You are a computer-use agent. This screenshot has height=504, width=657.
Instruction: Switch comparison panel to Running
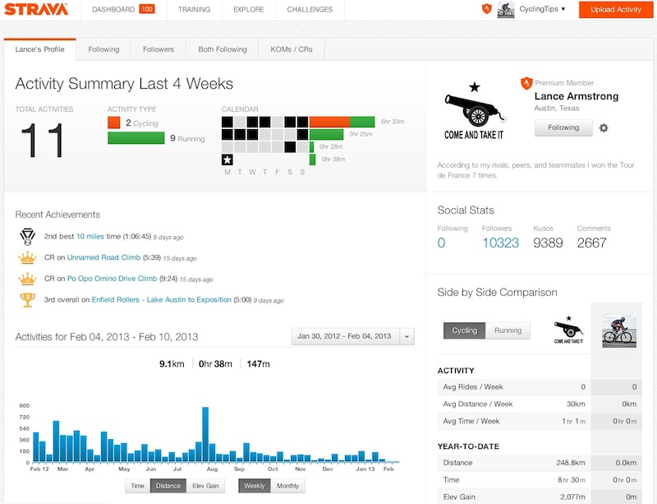click(x=507, y=331)
